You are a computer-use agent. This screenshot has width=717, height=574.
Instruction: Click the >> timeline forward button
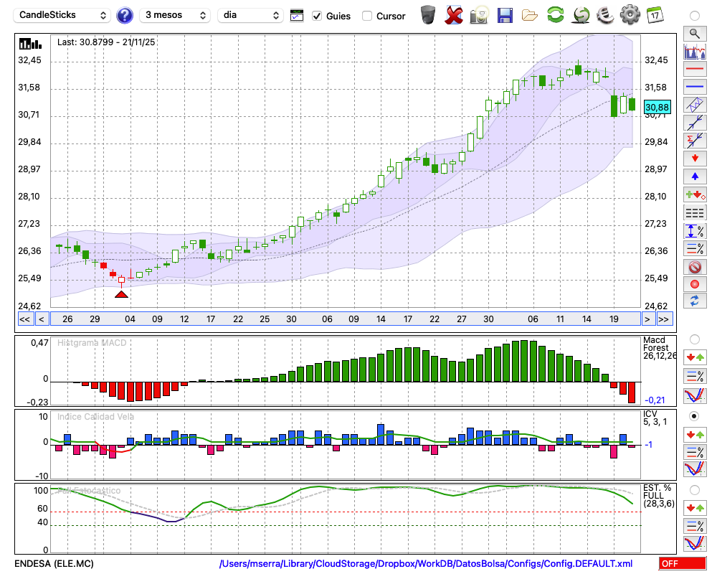click(665, 319)
